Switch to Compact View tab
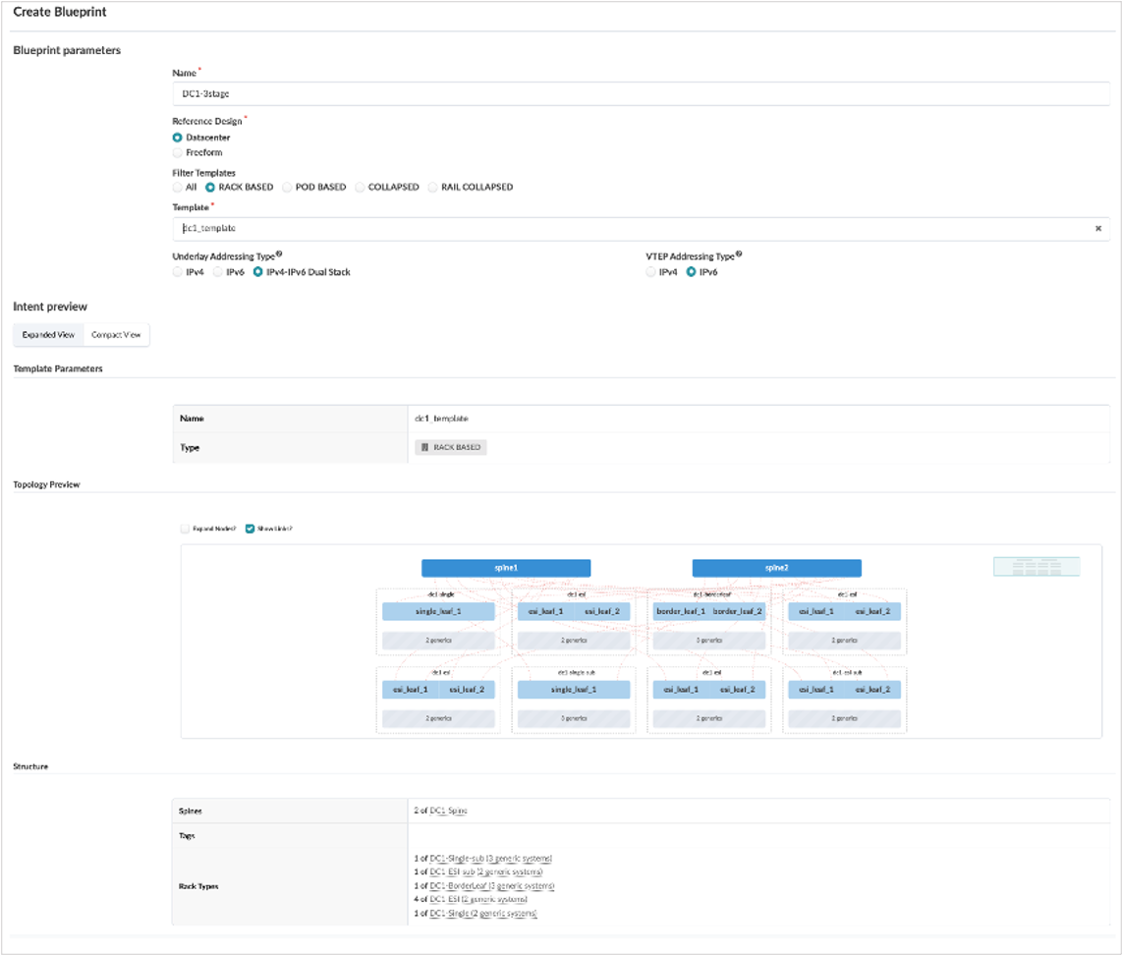 click(116, 335)
